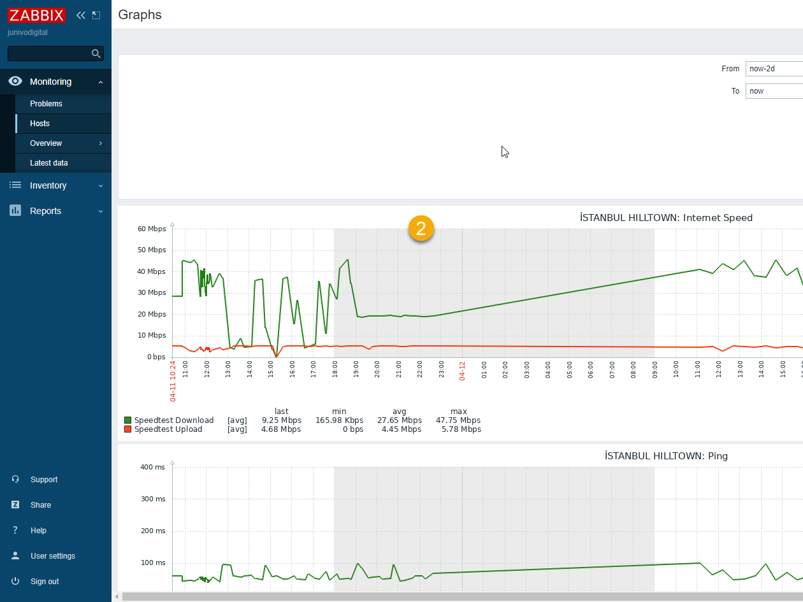Click the Share link in the sidebar
The image size is (803, 602).
tap(40, 505)
